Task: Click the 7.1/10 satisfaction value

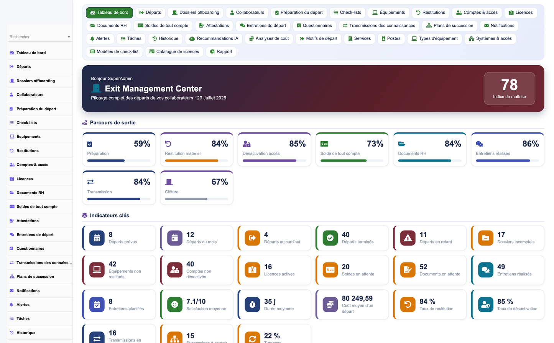Action: coord(196,302)
